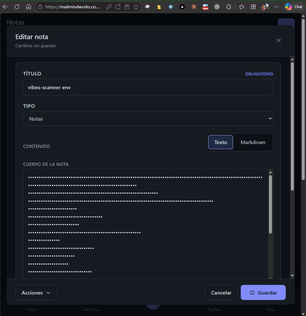The height and width of the screenshot is (316, 306).
Task: Click the orange starburst extension icon
Action: click(194, 7)
